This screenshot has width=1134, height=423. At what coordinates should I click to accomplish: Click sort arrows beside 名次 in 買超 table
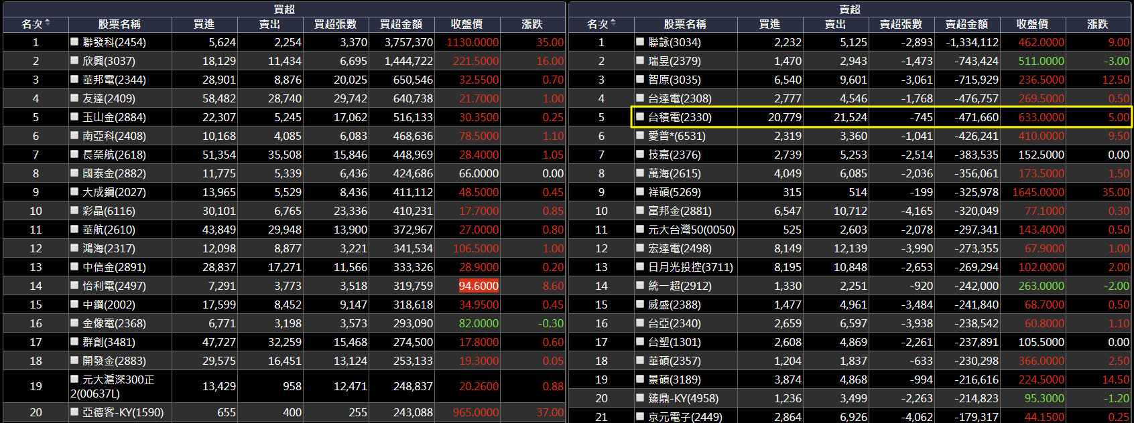(x=48, y=23)
